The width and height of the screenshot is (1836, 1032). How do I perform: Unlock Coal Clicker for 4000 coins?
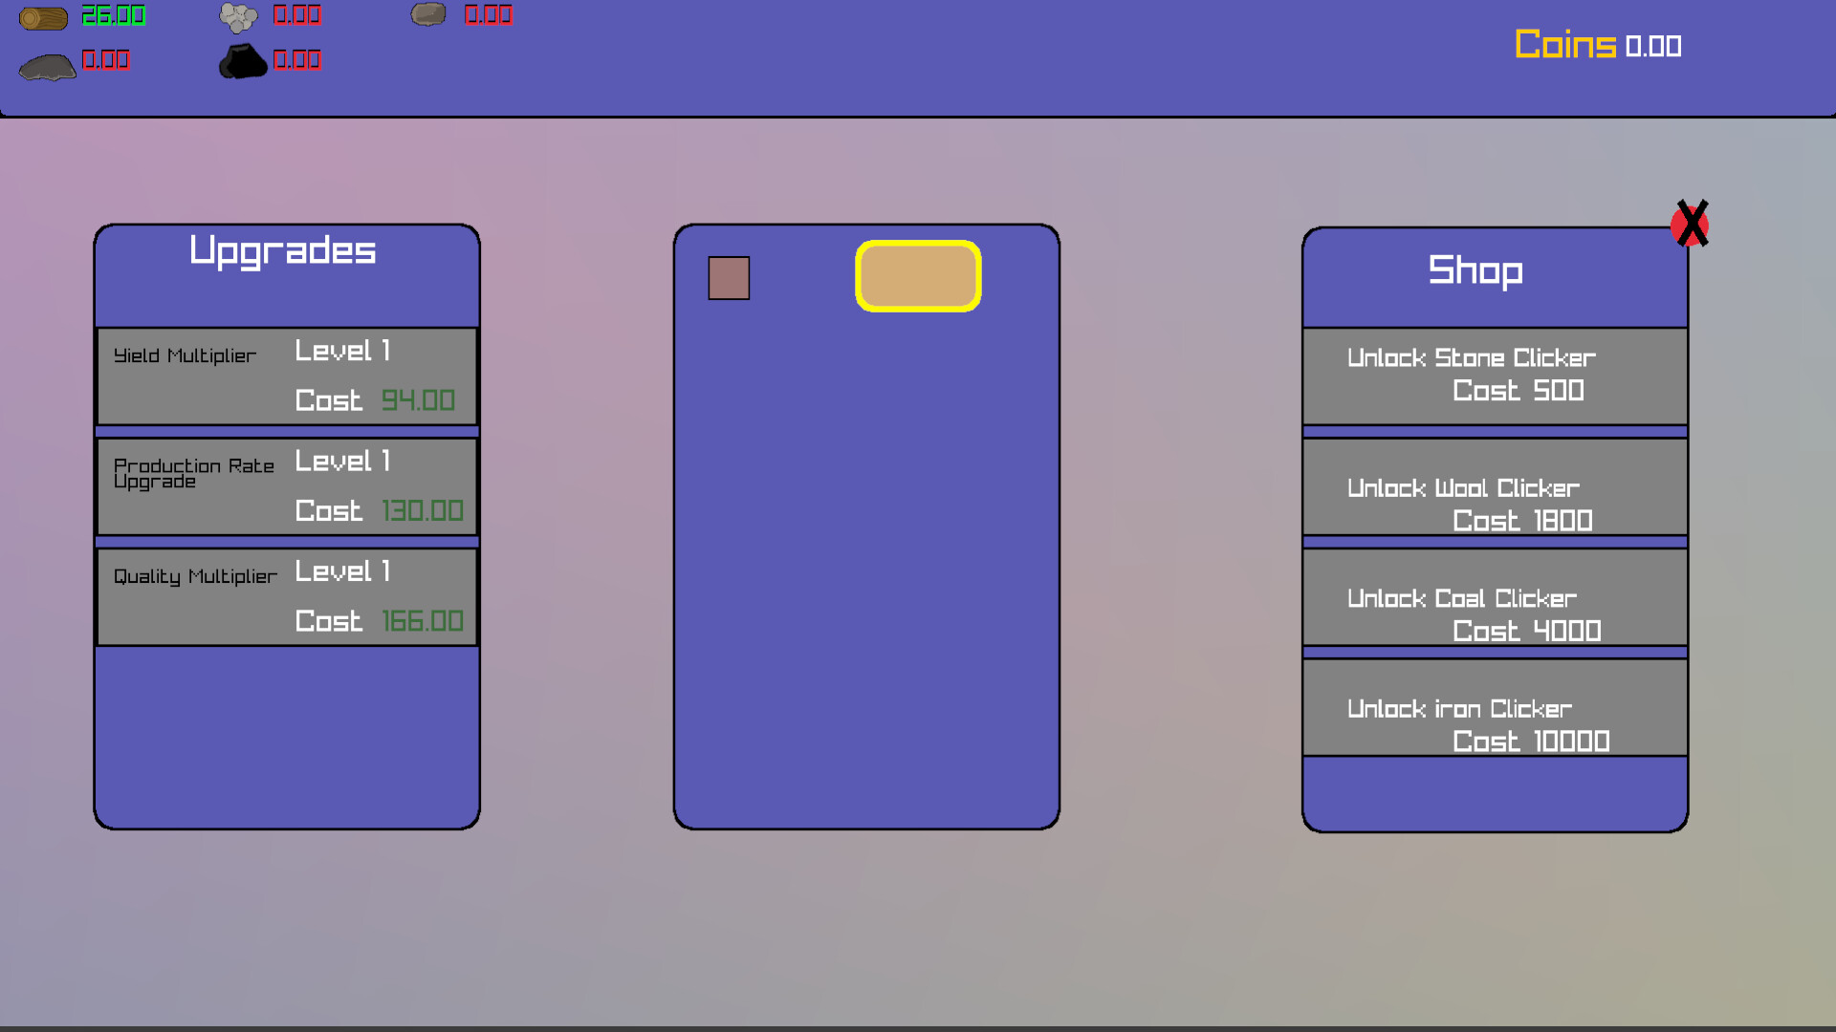(x=1494, y=598)
